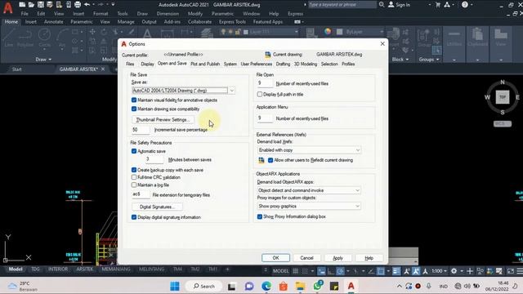Image resolution: width=523 pixels, height=294 pixels.
Task: Enable Full-time CRC validation
Action: [134, 177]
